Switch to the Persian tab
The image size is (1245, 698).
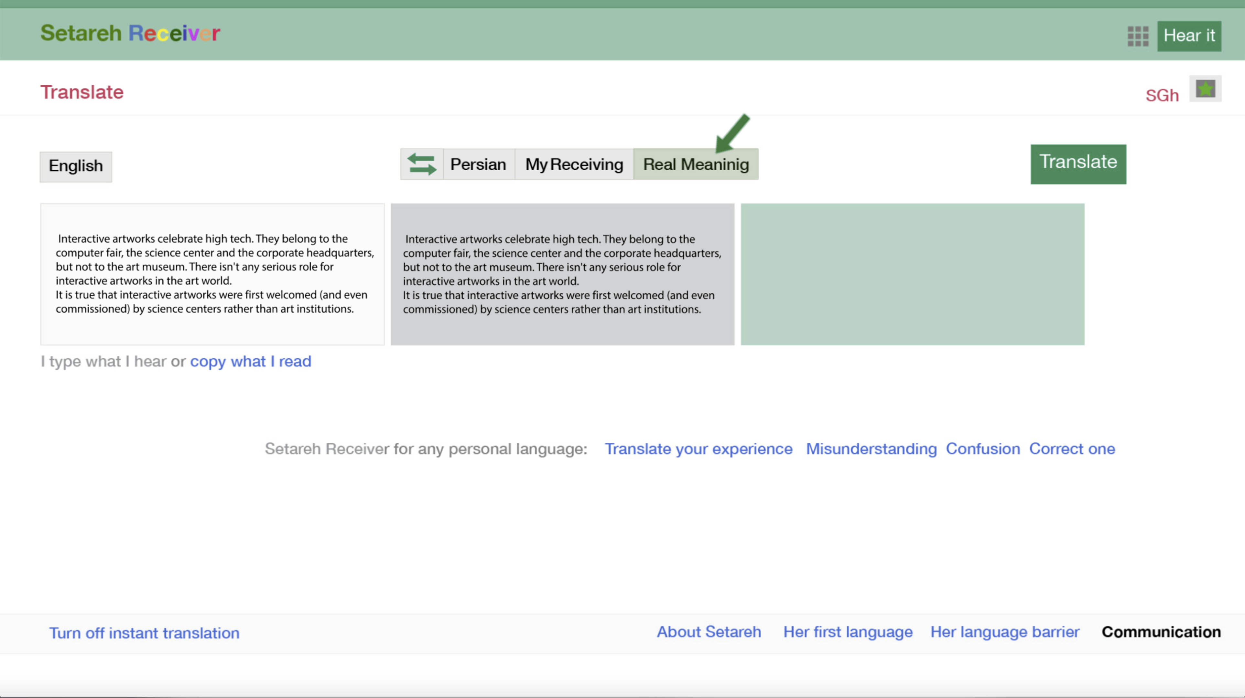tap(478, 165)
